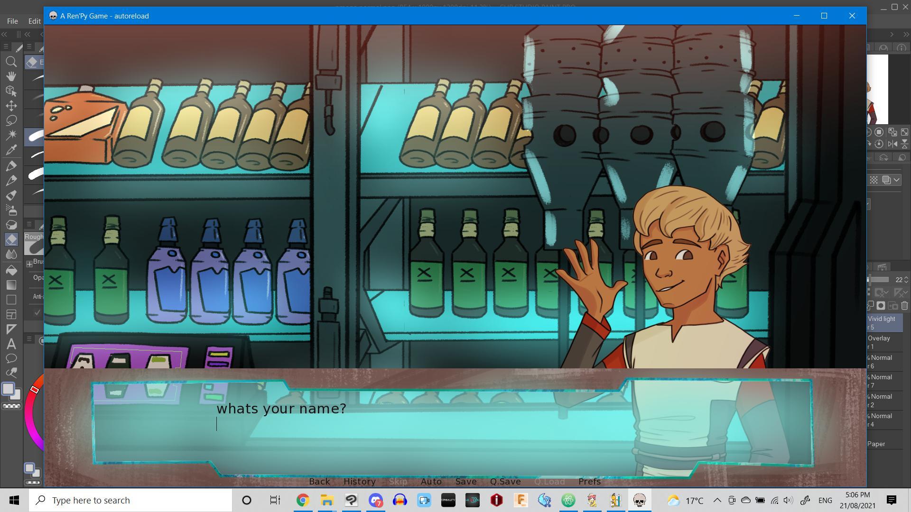Select the Auto select magic wand tool
Viewport: 911px width, 512px height.
tap(11, 135)
